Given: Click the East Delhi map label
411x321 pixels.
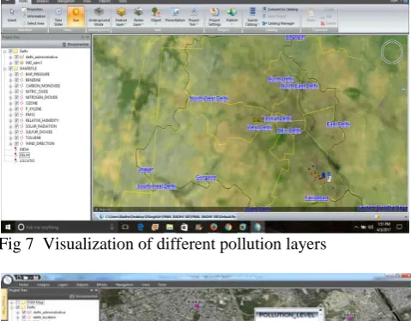Looking at the screenshot, I should coord(338,124).
